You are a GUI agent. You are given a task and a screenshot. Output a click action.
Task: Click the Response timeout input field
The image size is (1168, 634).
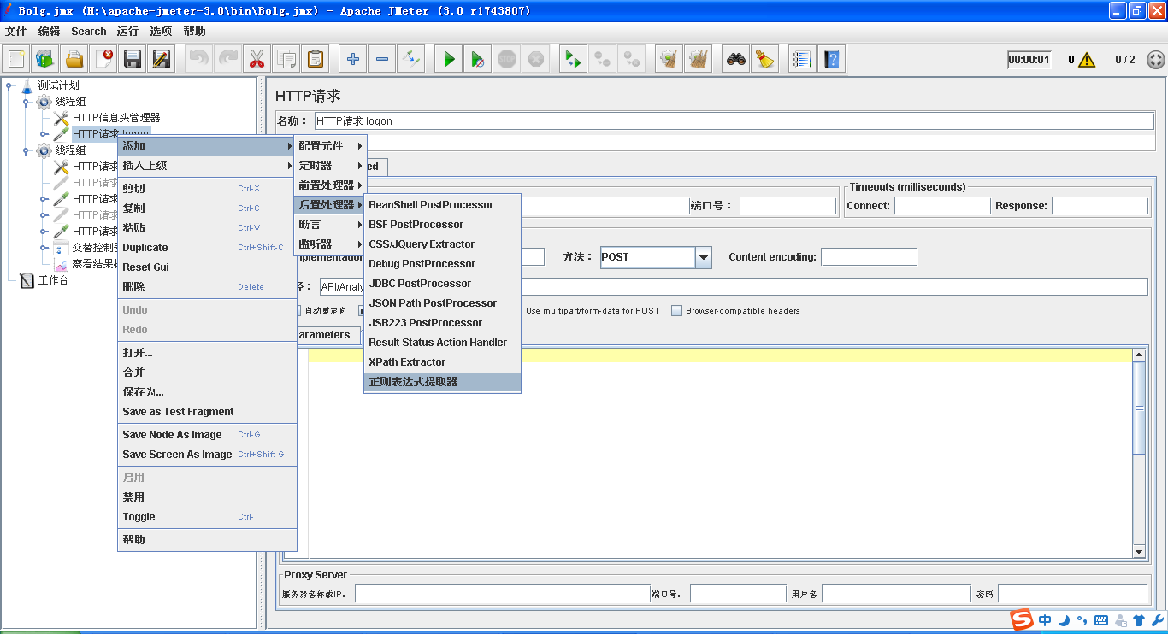1100,206
